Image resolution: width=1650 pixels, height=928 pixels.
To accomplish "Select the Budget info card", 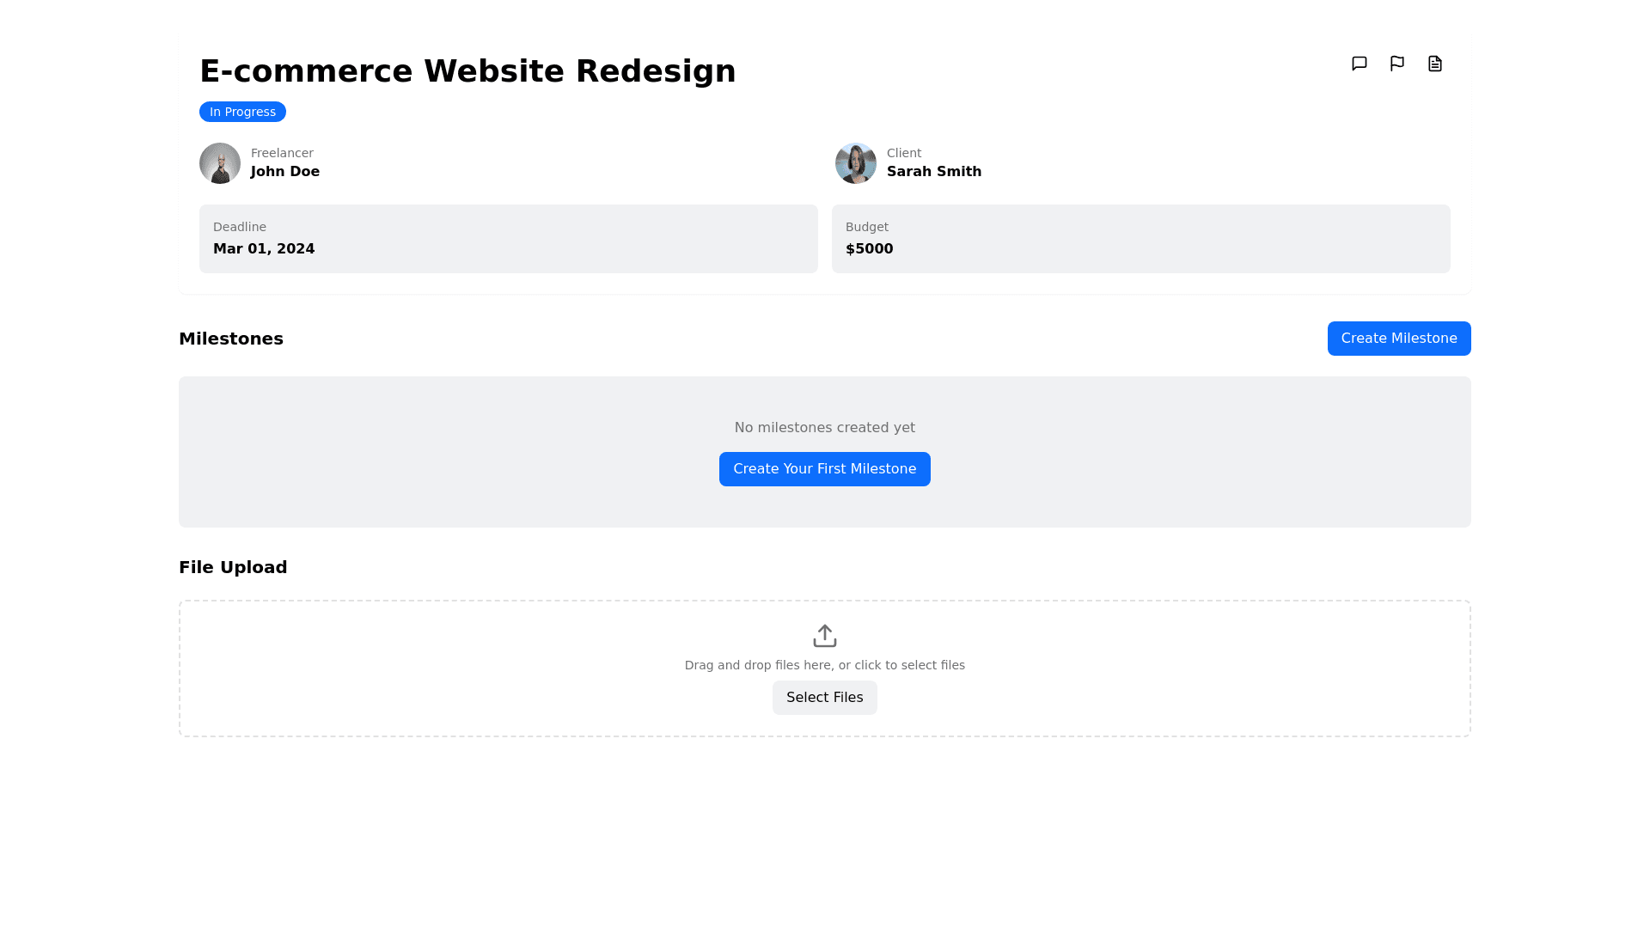I will coord(1140,239).
